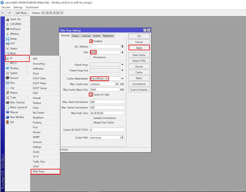Open the Mesh sidebar icon
Viewport: 246px width, 192px height.
pyautogui.click(x=7, y=53)
